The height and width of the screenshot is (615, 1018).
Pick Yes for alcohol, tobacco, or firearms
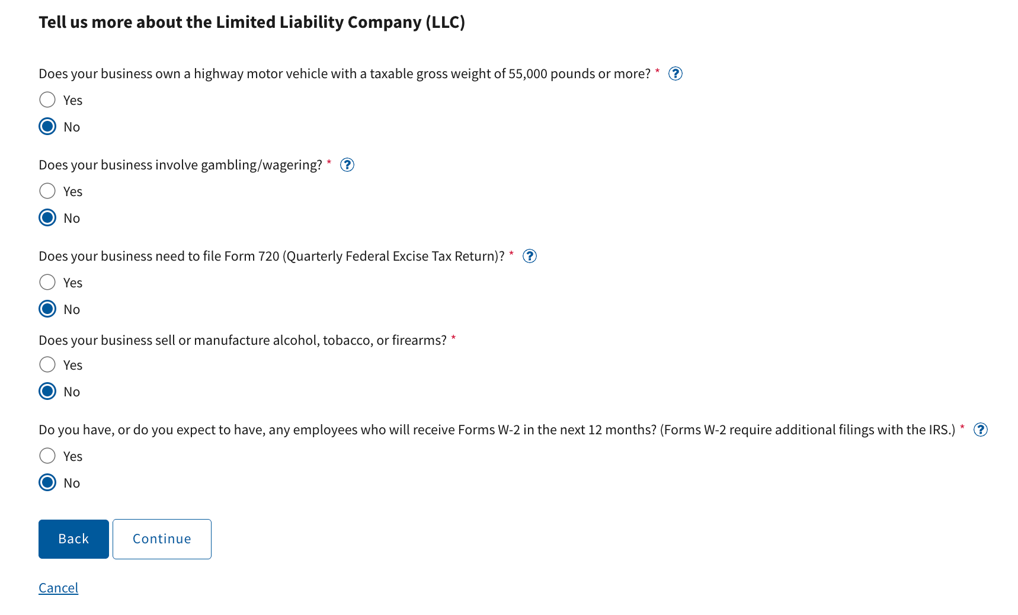pyautogui.click(x=47, y=364)
